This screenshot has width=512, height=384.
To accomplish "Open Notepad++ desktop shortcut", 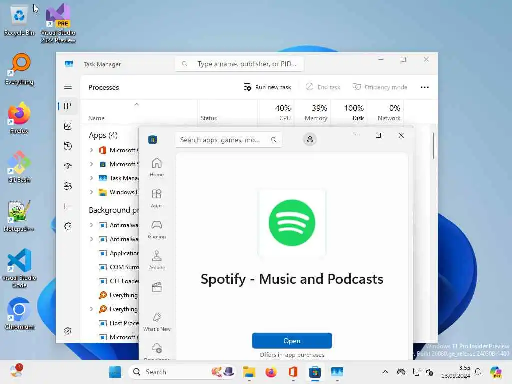I will tap(19, 216).
